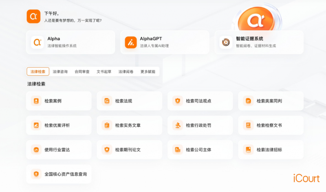
Task: Switch to the 法律咨询 tab
Action: [x=60, y=72]
